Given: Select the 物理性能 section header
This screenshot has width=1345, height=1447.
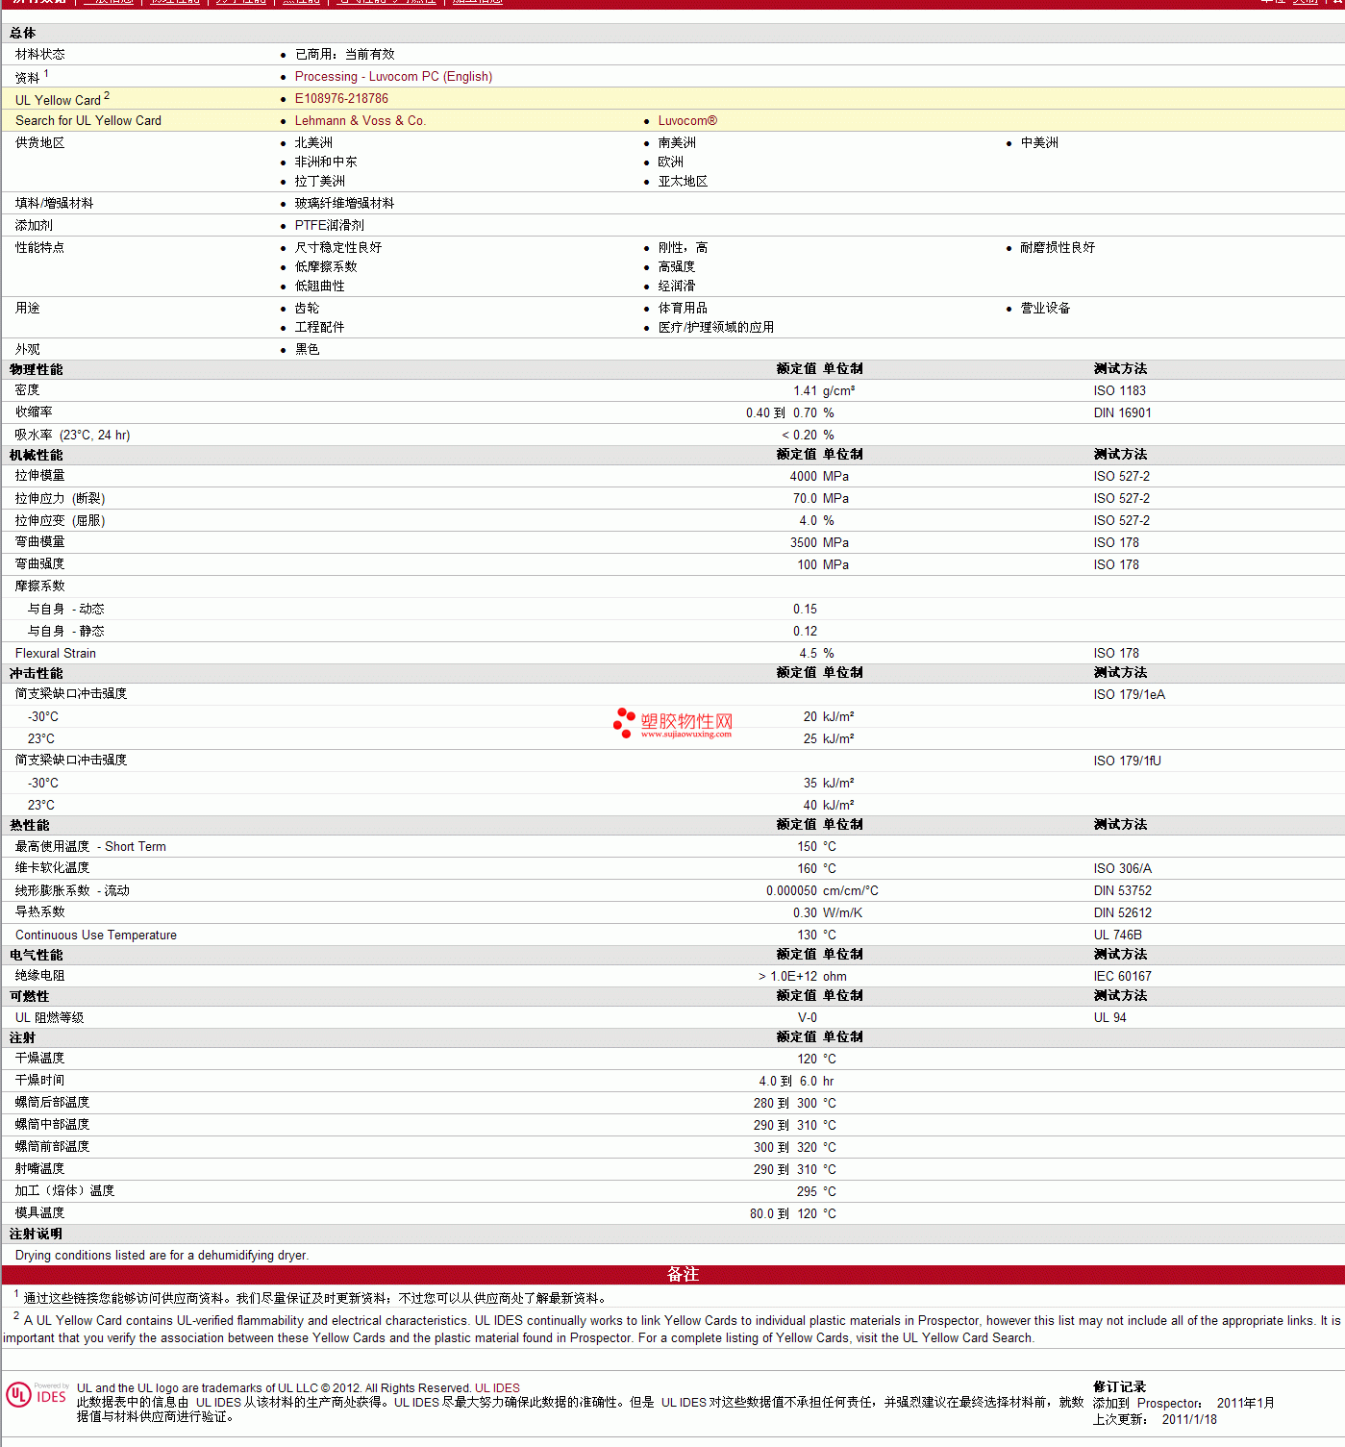Looking at the screenshot, I should tap(37, 370).
